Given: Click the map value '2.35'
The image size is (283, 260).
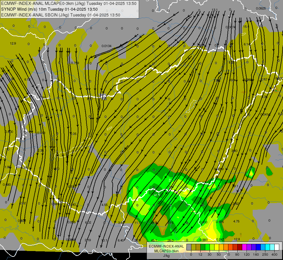Looking at the screenshot, I should pos(40,151).
